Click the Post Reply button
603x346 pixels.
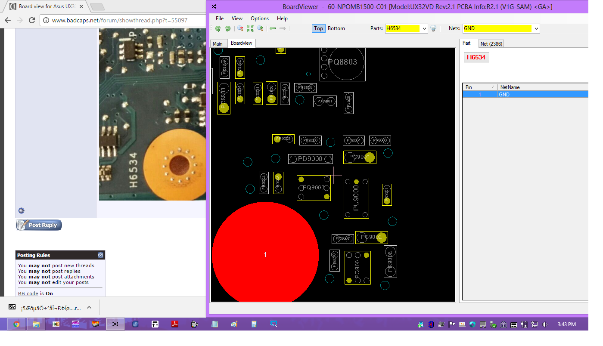(39, 225)
